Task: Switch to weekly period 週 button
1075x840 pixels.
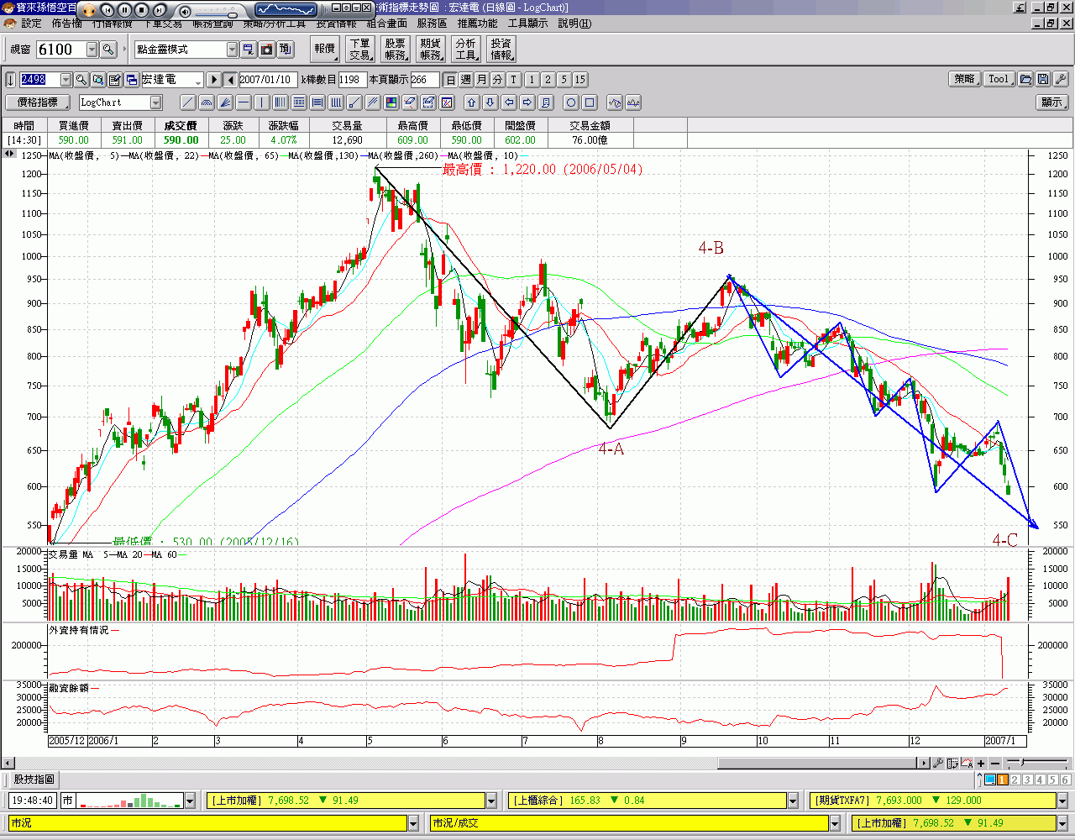Action: [x=466, y=80]
